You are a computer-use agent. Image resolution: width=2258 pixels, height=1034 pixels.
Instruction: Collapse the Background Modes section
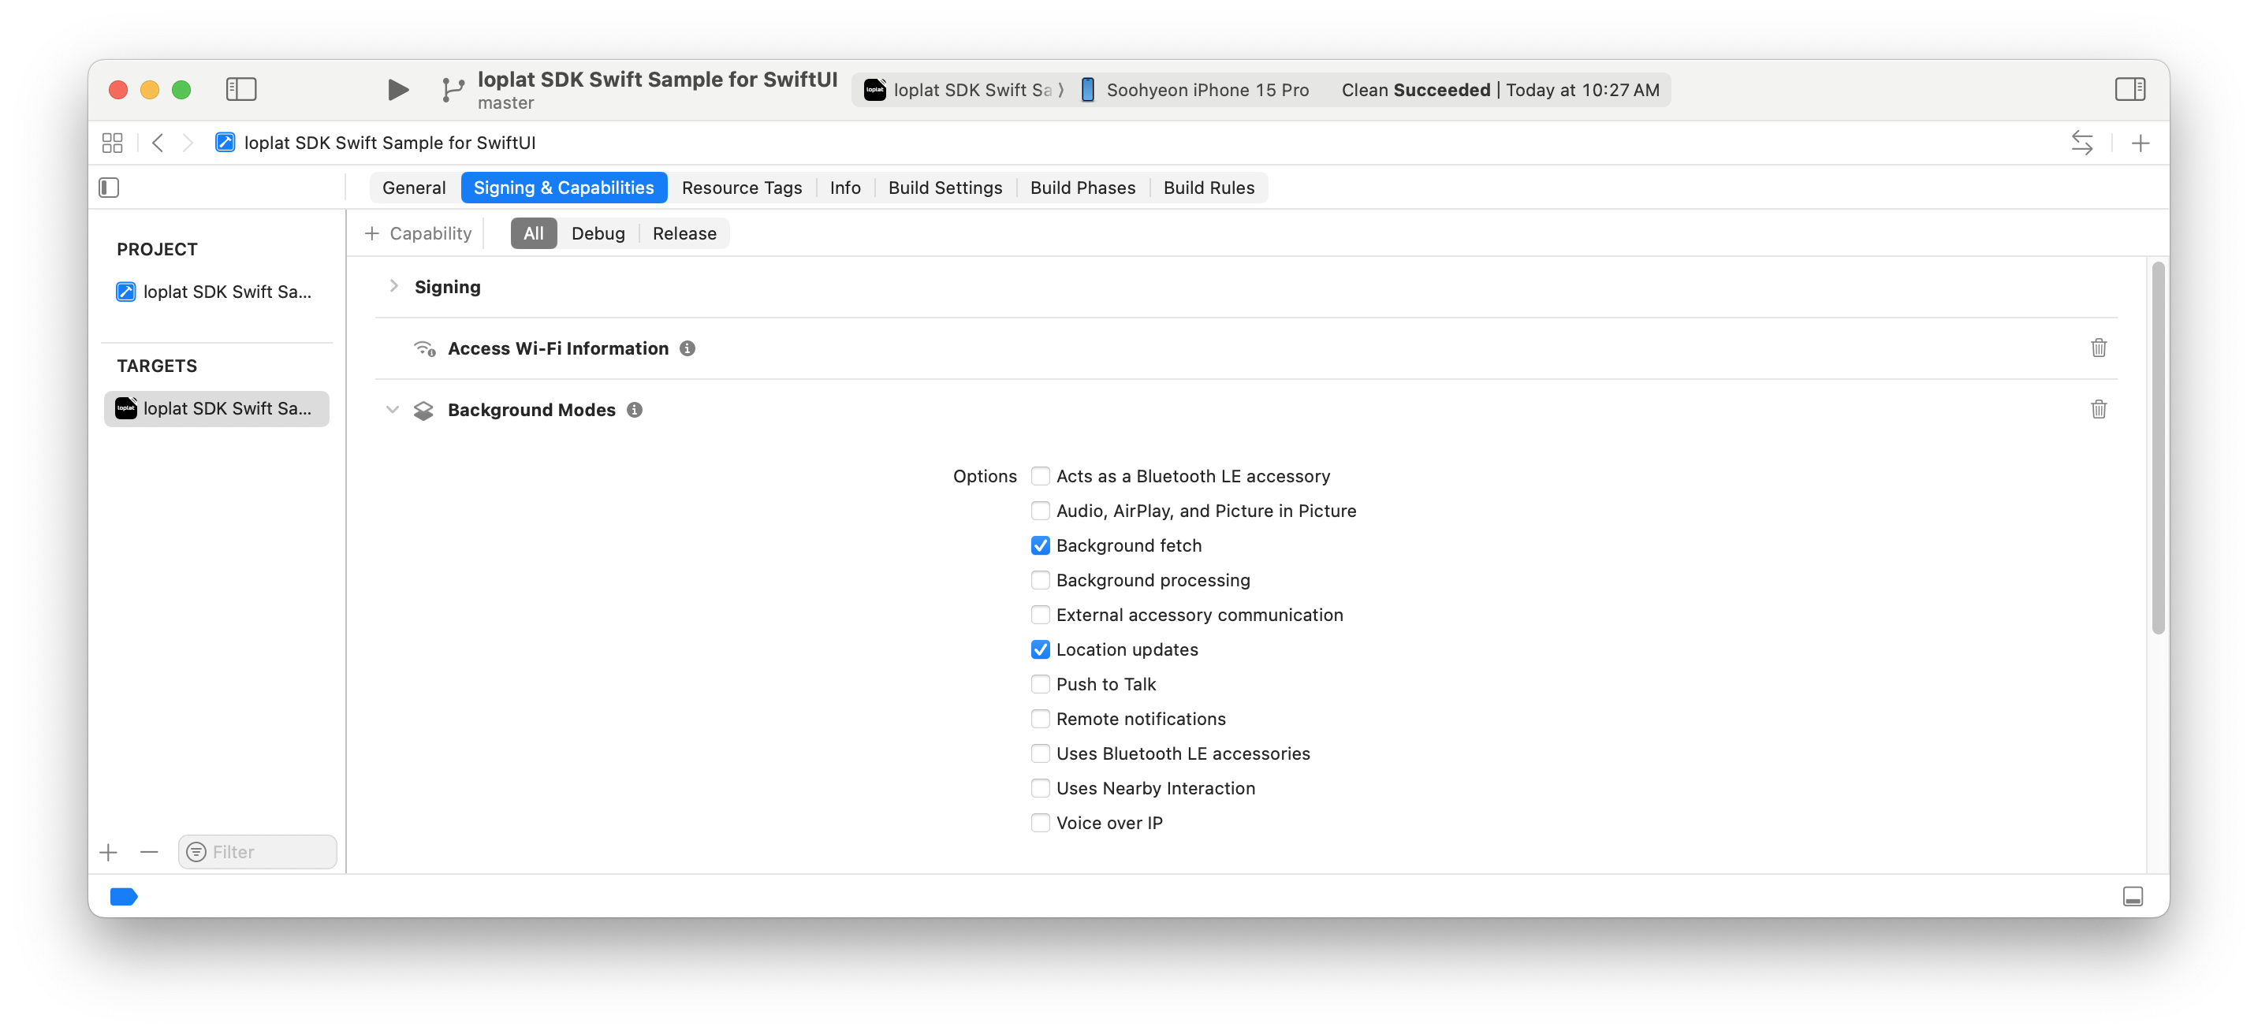click(x=393, y=410)
